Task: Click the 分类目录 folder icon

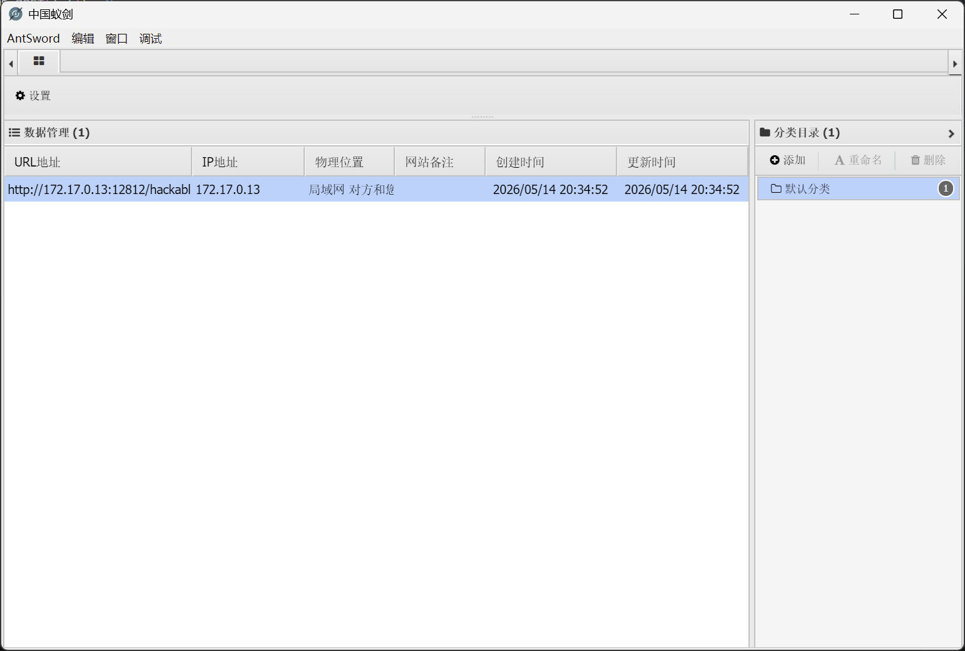Action: (765, 132)
